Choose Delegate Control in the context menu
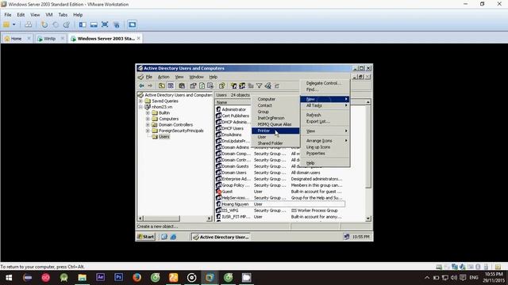This screenshot has height=285, width=508. click(325, 83)
